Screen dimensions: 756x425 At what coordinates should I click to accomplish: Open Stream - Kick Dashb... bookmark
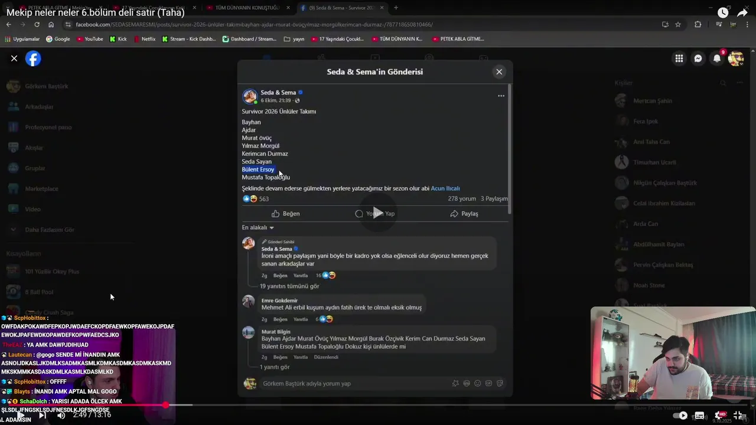coord(188,39)
